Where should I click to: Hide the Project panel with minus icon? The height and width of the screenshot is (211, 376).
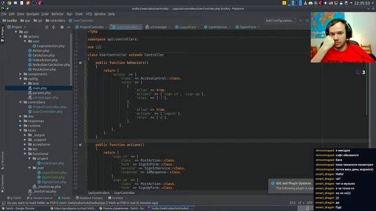pyautogui.click(x=69, y=27)
